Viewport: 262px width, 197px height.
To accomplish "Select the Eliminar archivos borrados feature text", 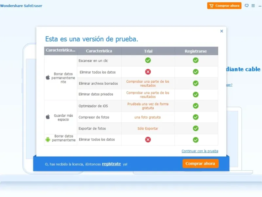I will click(98, 83).
